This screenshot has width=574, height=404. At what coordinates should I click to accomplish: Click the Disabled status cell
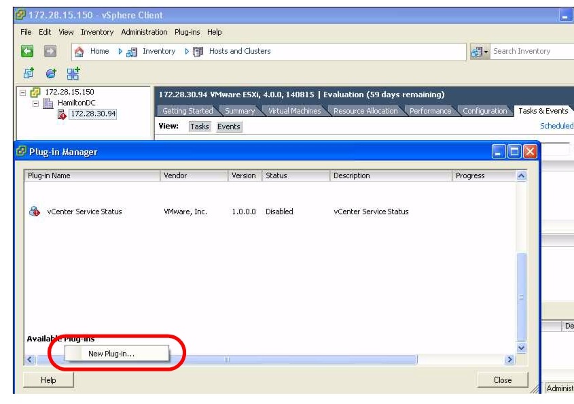point(279,212)
